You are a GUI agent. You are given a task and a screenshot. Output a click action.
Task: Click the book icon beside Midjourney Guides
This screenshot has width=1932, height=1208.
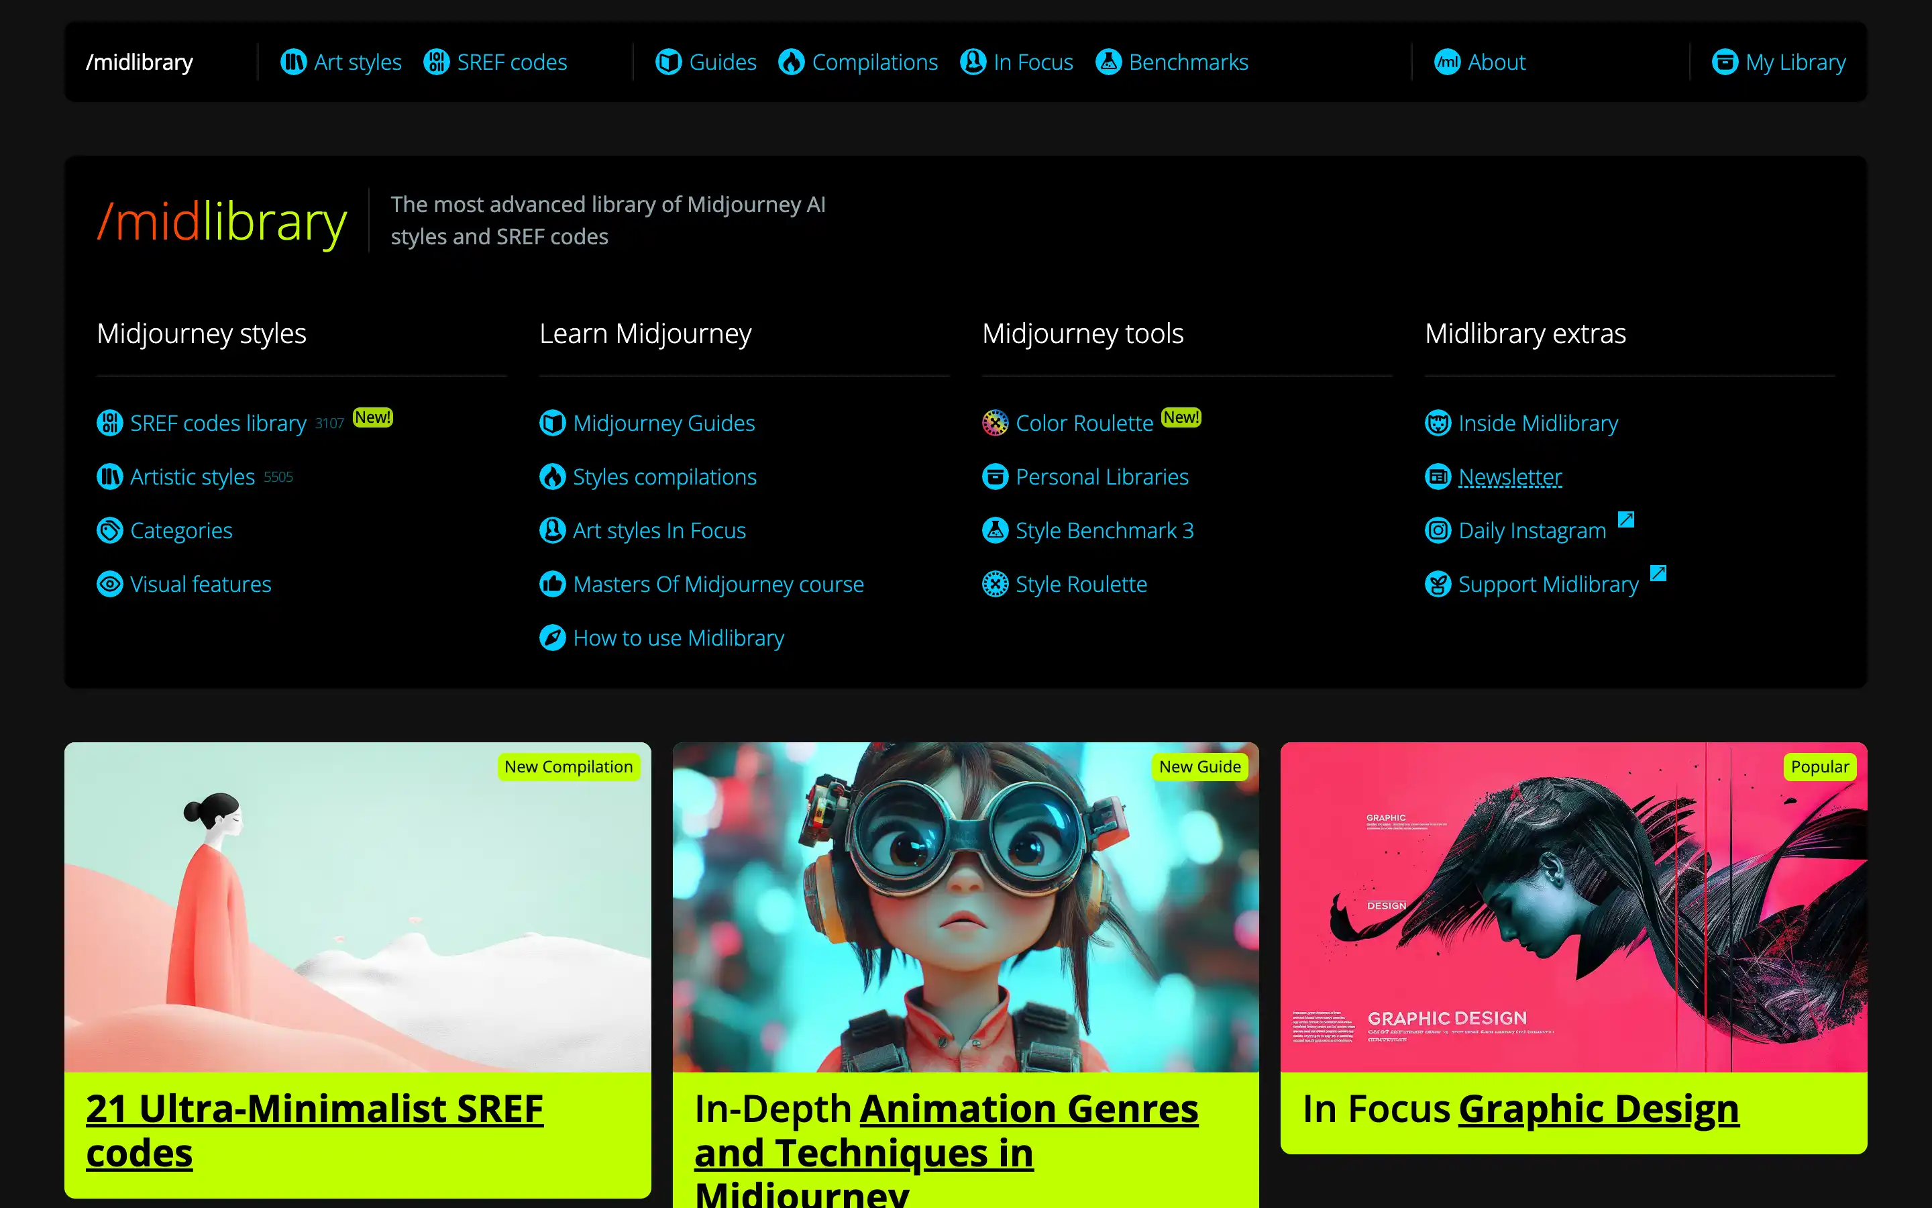click(x=553, y=423)
